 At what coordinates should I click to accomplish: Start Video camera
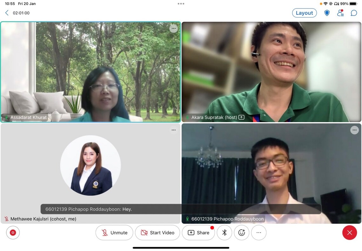[158, 233]
